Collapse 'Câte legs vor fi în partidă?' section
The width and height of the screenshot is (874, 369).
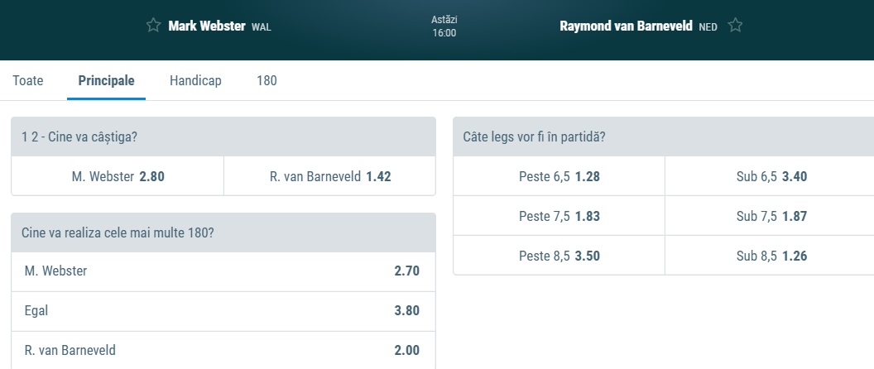point(663,137)
